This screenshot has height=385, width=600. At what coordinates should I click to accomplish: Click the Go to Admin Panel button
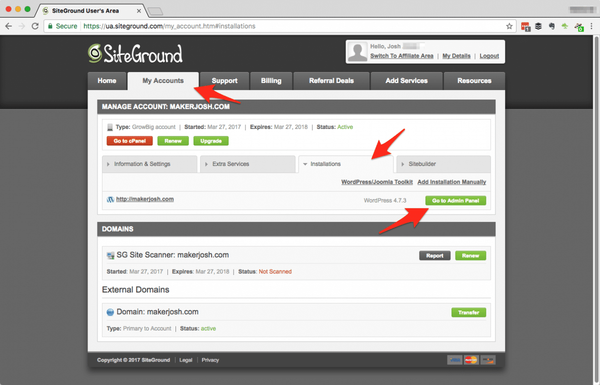tap(455, 201)
